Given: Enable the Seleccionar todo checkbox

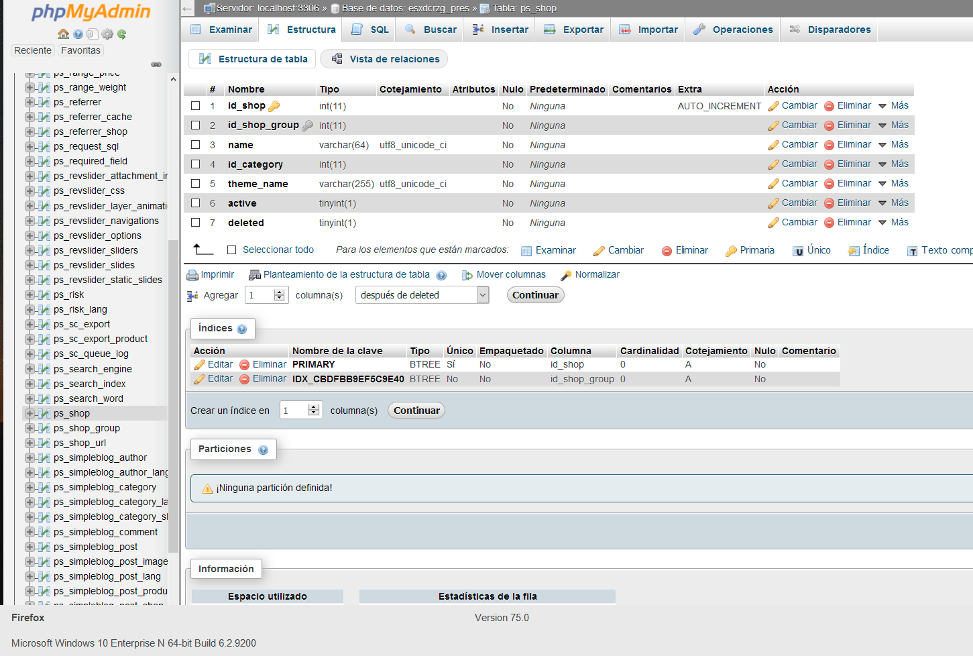Looking at the screenshot, I should tap(232, 250).
